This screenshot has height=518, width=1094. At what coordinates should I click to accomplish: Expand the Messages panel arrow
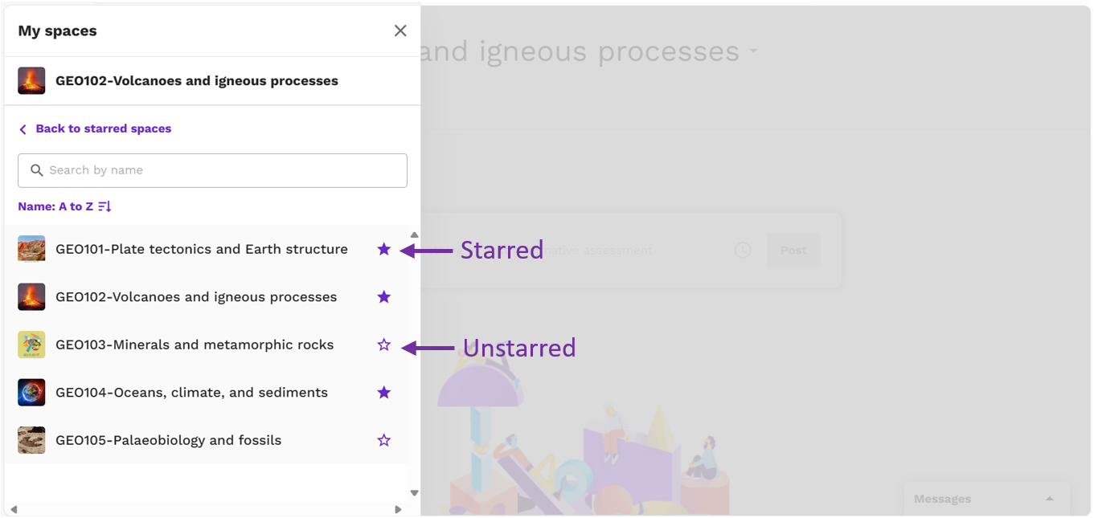[x=1049, y=499]
